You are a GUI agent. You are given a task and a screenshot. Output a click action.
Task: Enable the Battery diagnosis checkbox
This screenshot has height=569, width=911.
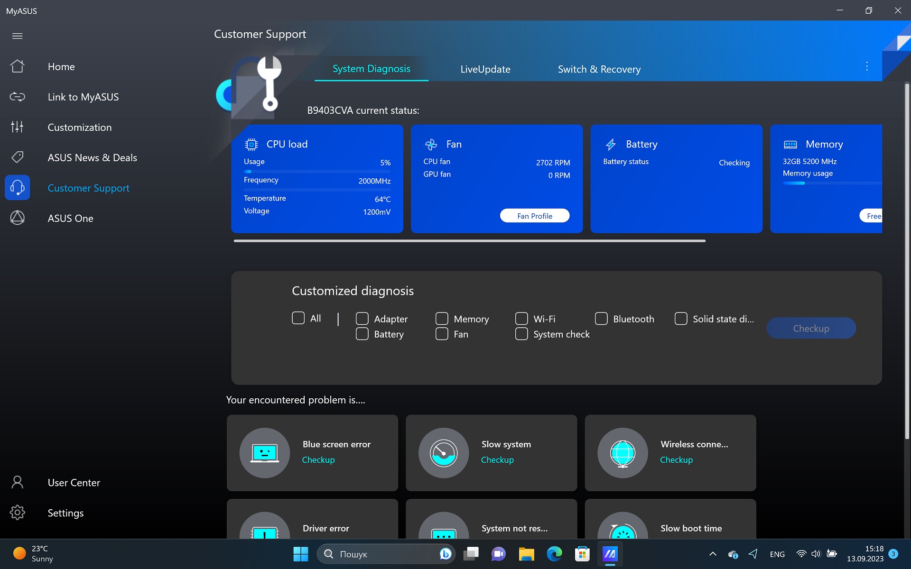pyautogui.click(x=362, y=334)
